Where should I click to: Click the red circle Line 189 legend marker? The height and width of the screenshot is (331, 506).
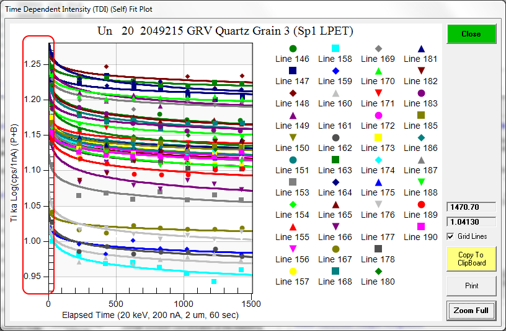421,205
